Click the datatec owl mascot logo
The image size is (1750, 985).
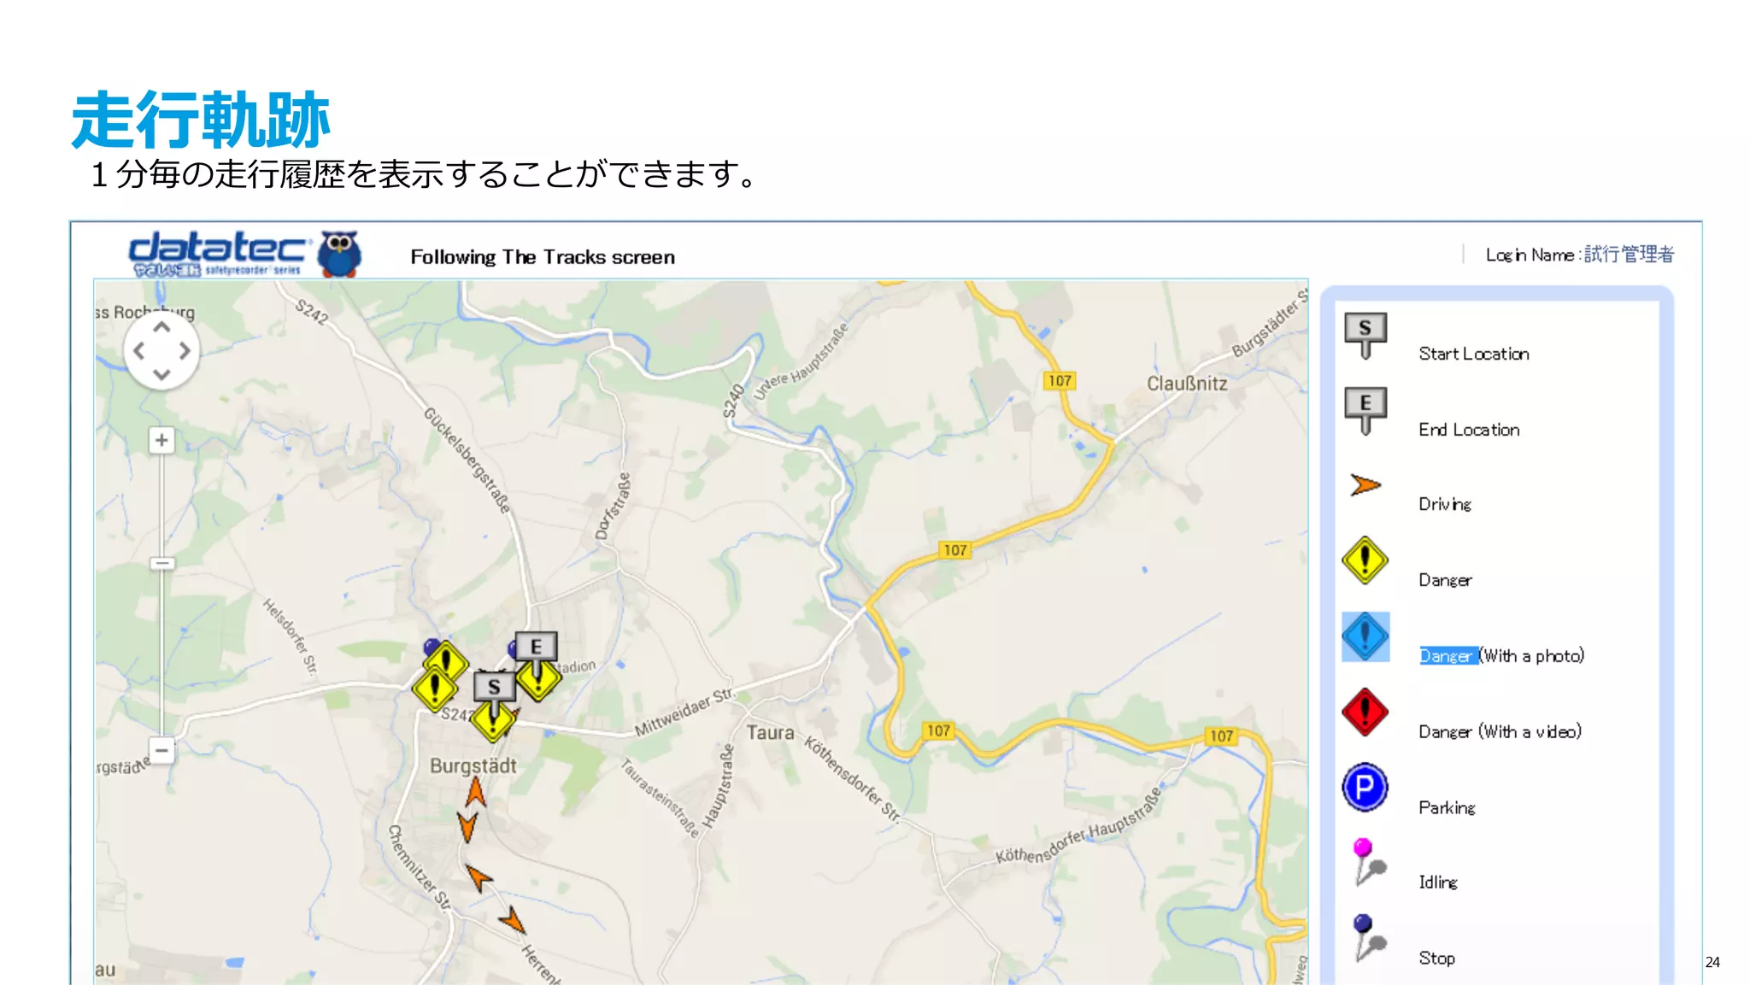(x=339, y=254)
